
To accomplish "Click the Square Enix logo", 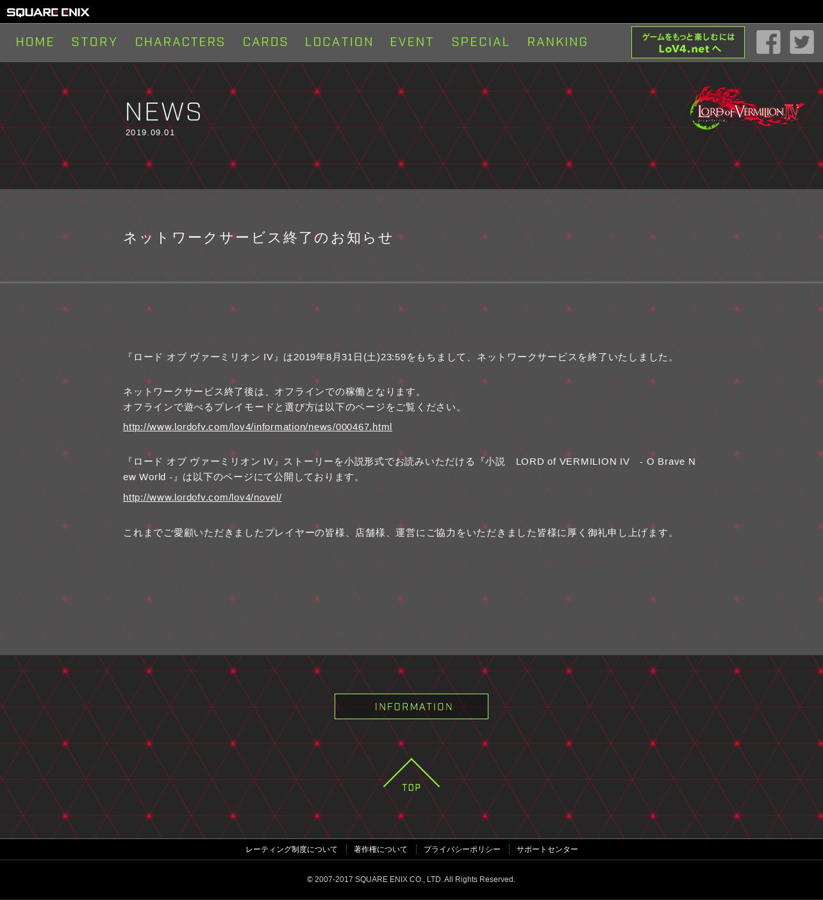I will [x=48, y=12].
